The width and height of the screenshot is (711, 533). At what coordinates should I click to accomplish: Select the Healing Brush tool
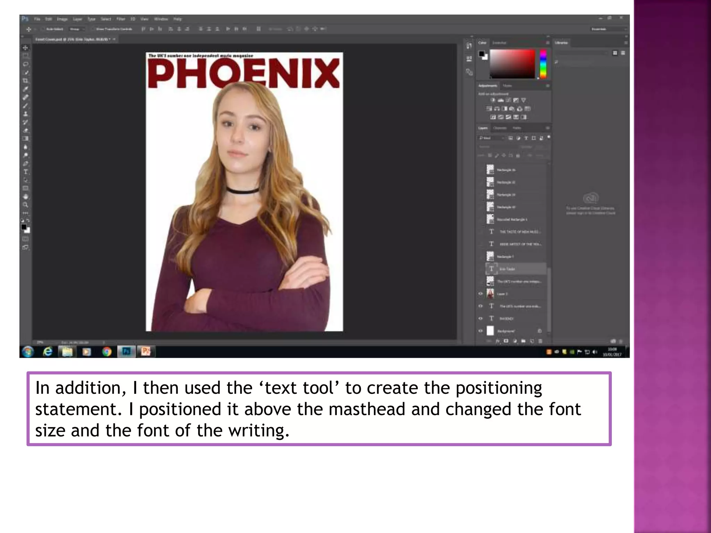(x=25, y=98)
